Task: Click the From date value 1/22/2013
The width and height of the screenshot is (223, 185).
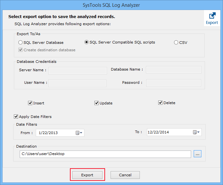Action: pyautogui.click(x=48, y=133)
